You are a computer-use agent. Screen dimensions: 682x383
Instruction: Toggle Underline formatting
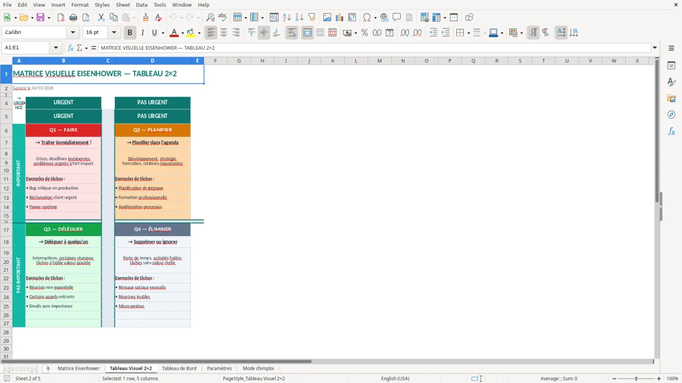(x=155, y=33)
